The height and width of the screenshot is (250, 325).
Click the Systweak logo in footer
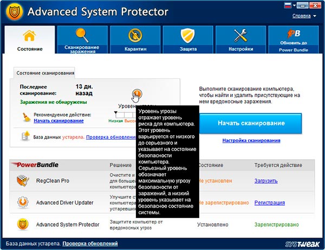point(302,244)
